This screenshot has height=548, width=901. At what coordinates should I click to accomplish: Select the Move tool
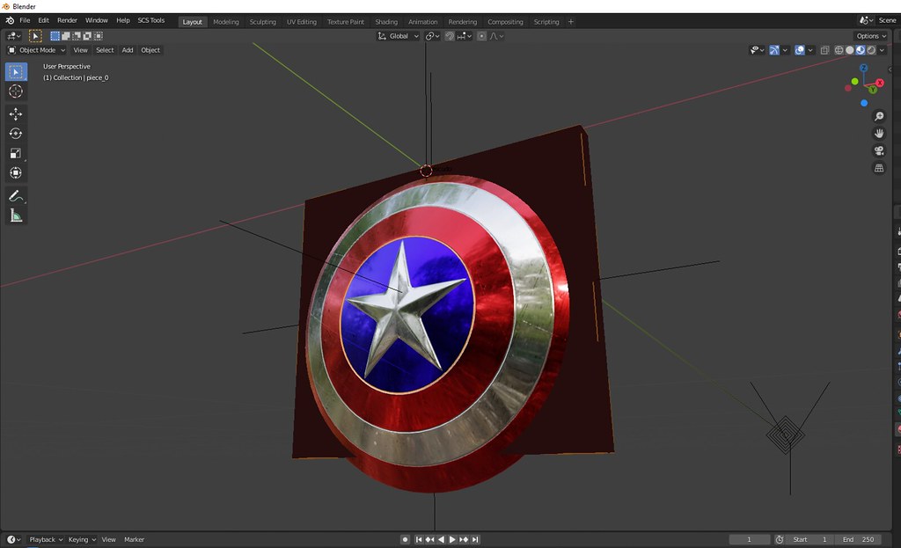point(16,113)
